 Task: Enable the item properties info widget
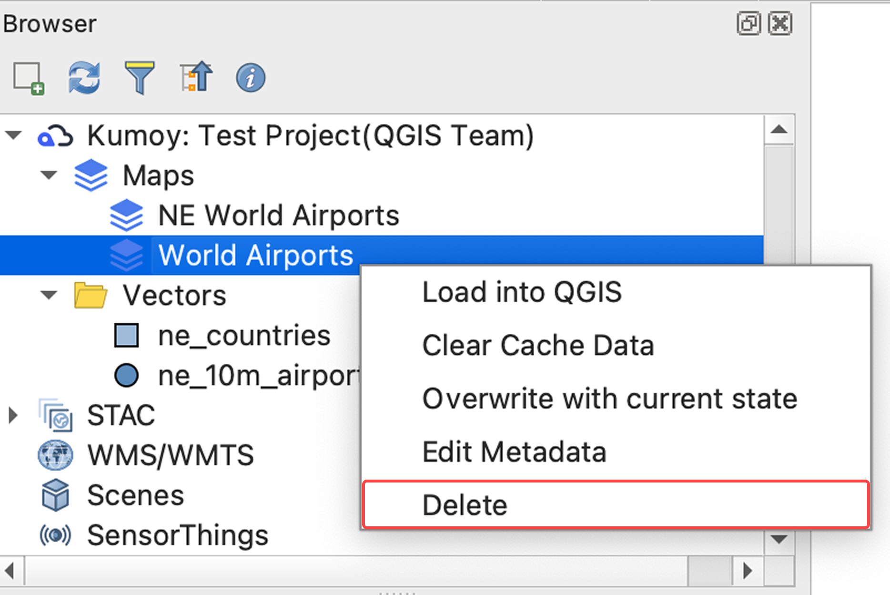click(x=251, y=78)
